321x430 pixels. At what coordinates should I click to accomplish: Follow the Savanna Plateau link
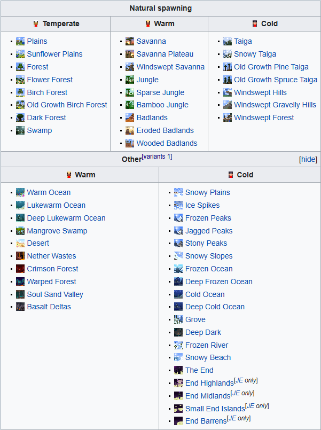pos(165,54)
